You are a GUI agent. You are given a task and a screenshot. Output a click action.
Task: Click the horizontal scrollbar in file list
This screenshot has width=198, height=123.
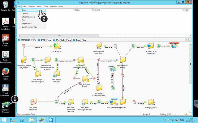[59, 36]
